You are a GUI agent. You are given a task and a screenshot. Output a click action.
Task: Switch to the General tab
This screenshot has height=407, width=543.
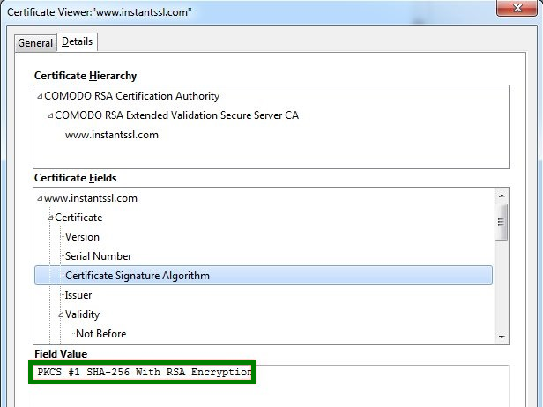click(x=35, y=43)
